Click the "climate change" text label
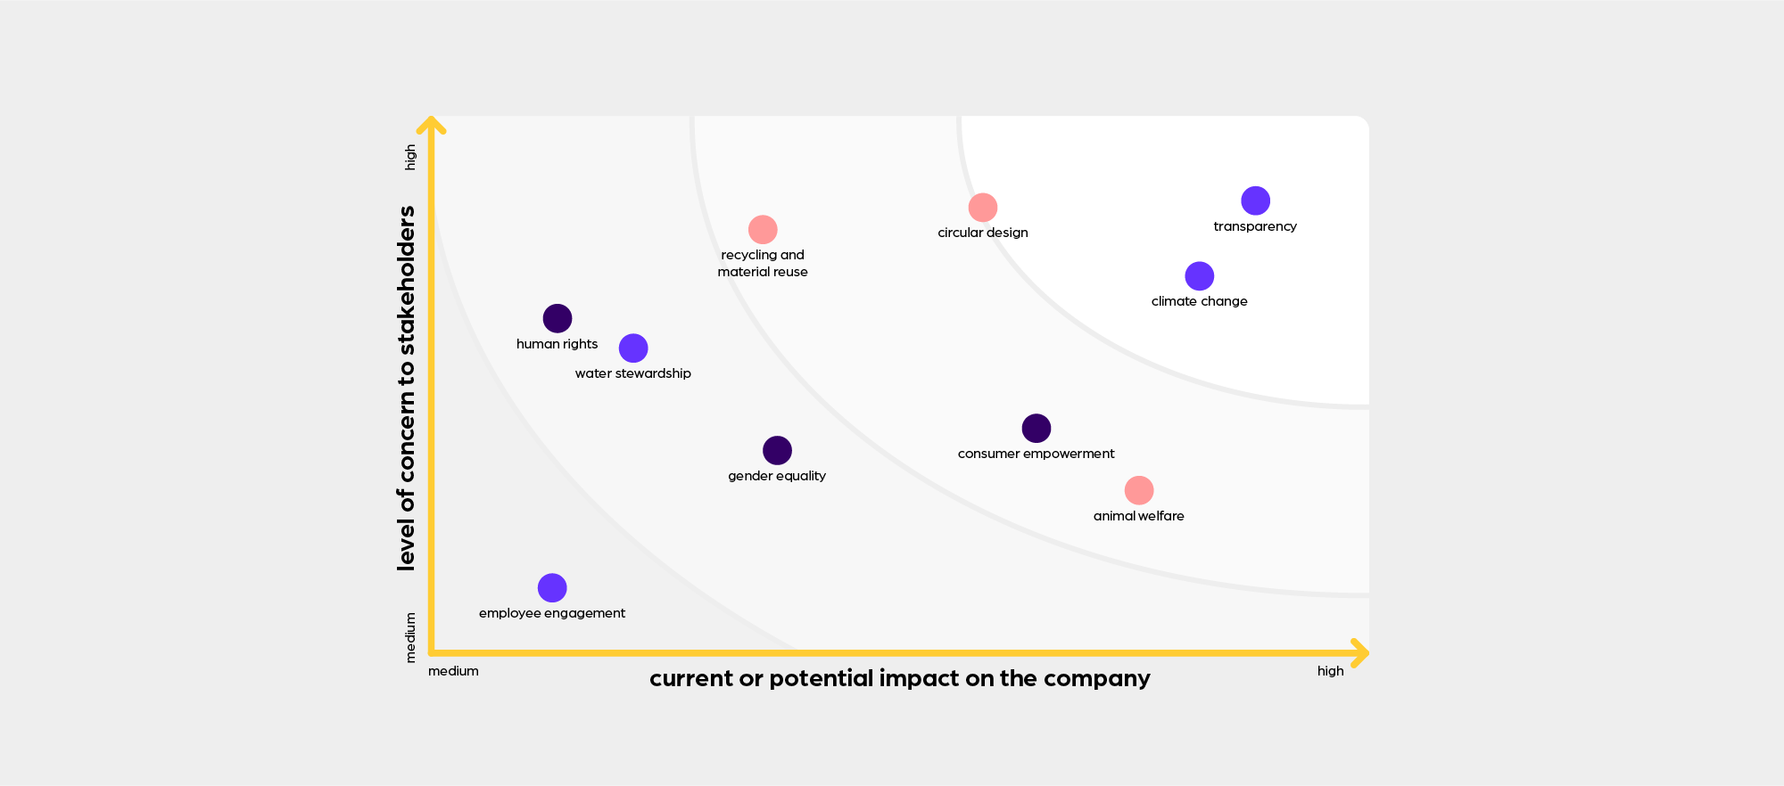The width and height of the screenshot is (1784, 786). (x=1199, y=301)
